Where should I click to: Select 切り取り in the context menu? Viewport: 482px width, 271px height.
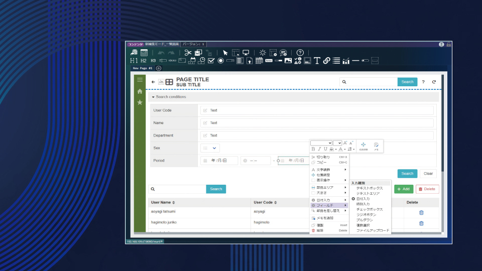[323, 157]
